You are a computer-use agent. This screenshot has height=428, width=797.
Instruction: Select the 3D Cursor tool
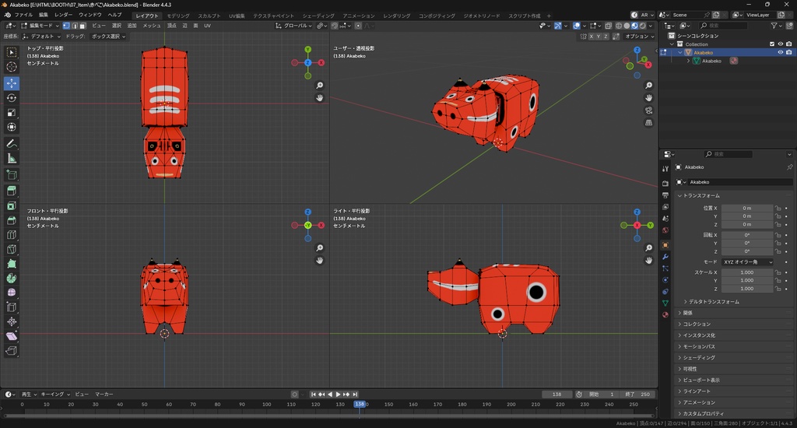[12, 67]
